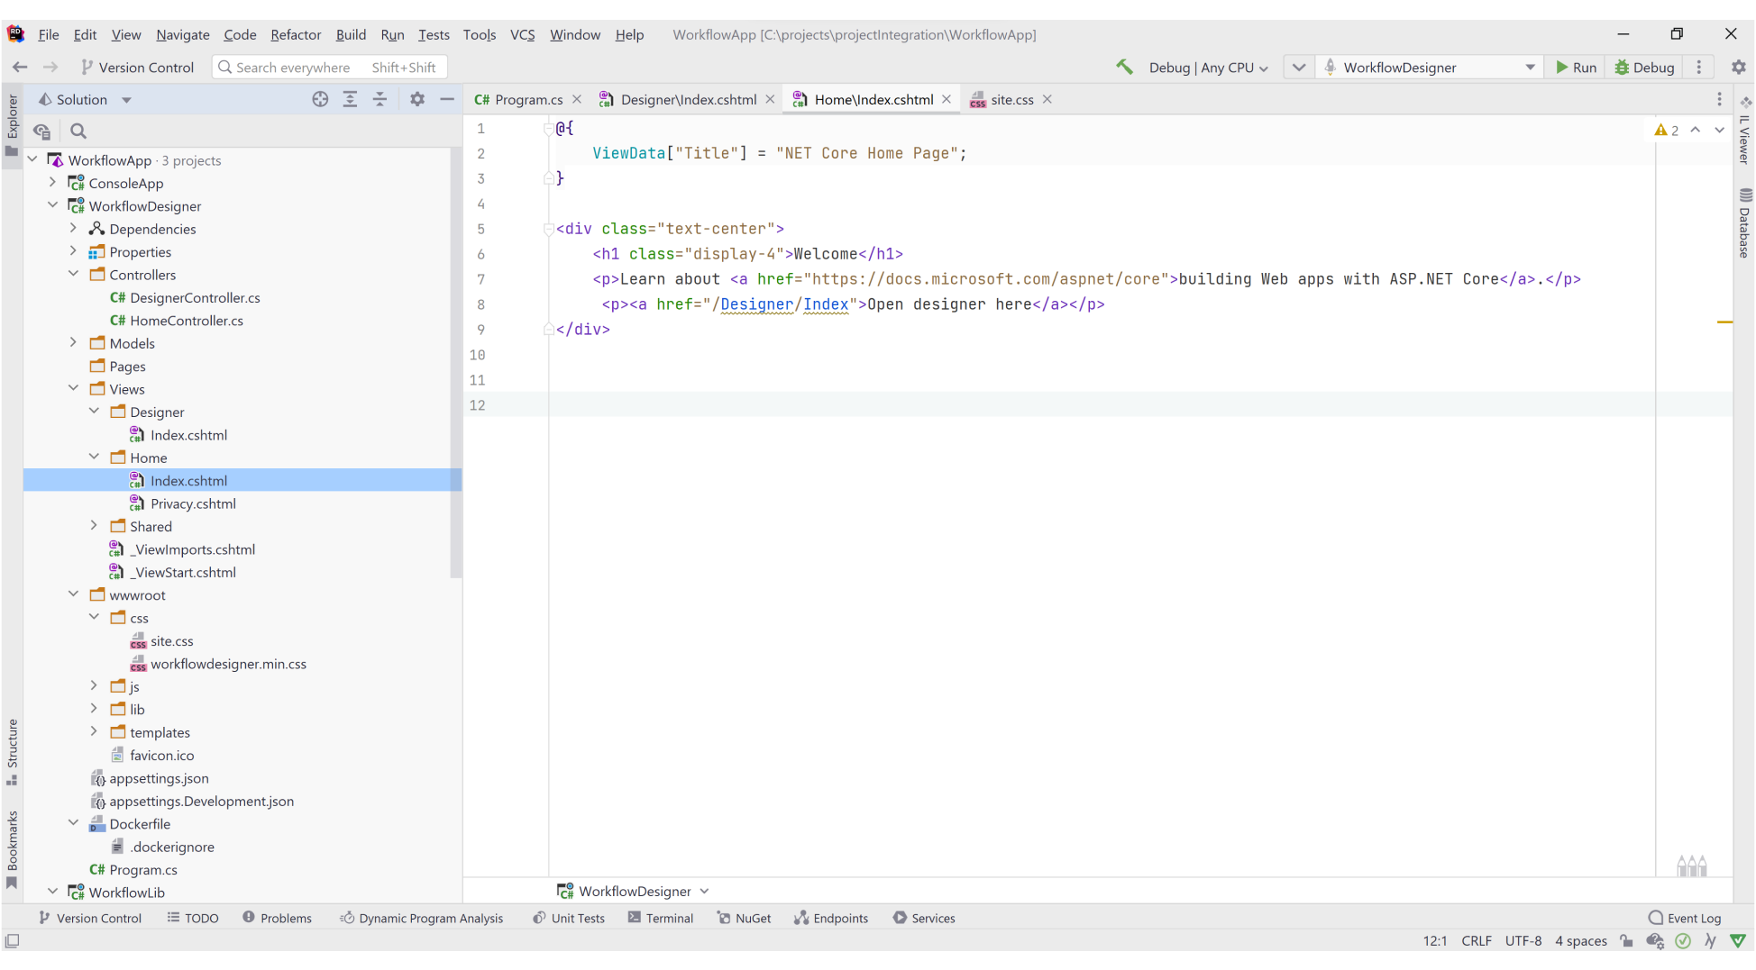Viewport: 1756px width, 970px height.
Task: Change UTF-8 file encoding
Action: (1523, 941)
